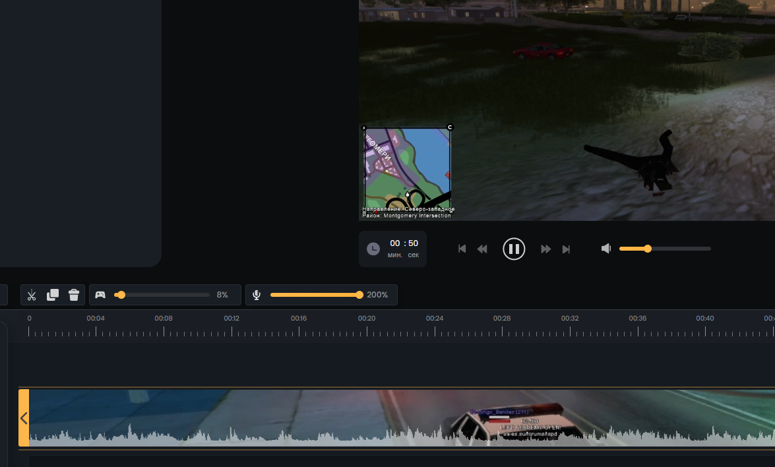The width and height of the screenshot is (775, 467).
Task: Click the clip's left trim handle chevron
Action: coord(24,418)
